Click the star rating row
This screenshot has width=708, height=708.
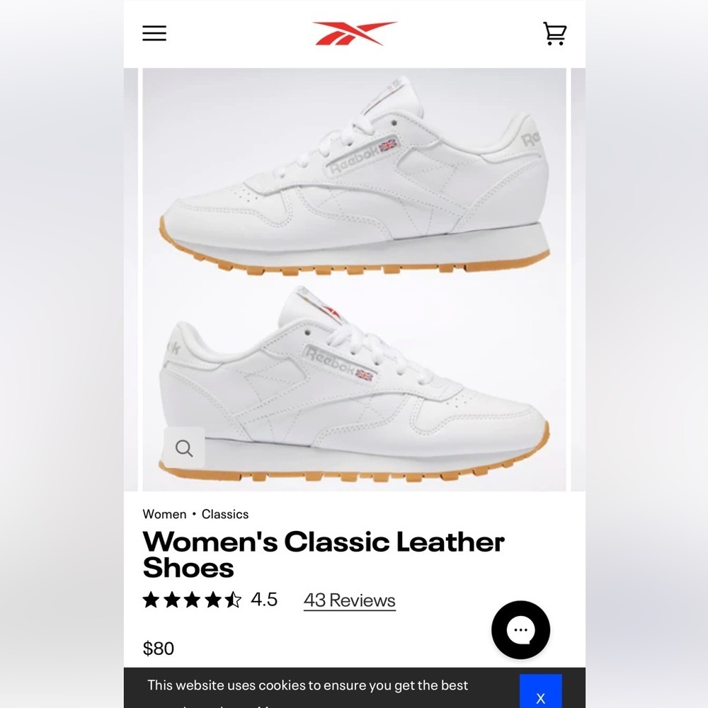[x=192, y=600]
